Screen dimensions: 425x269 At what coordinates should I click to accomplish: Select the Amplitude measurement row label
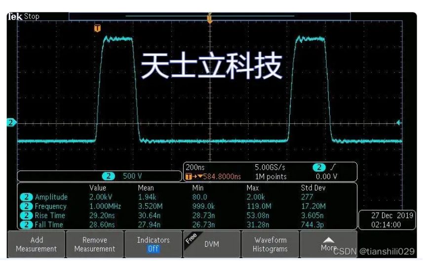coord(51,197)
